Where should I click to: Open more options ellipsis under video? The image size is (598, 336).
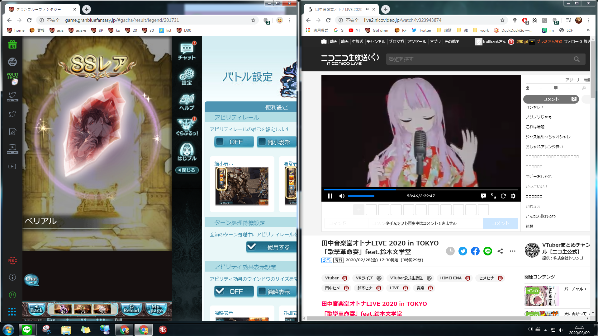(513, 251)
